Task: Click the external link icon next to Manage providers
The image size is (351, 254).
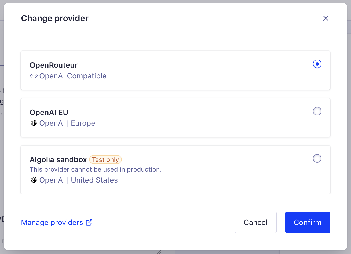Action: point(89,222)
